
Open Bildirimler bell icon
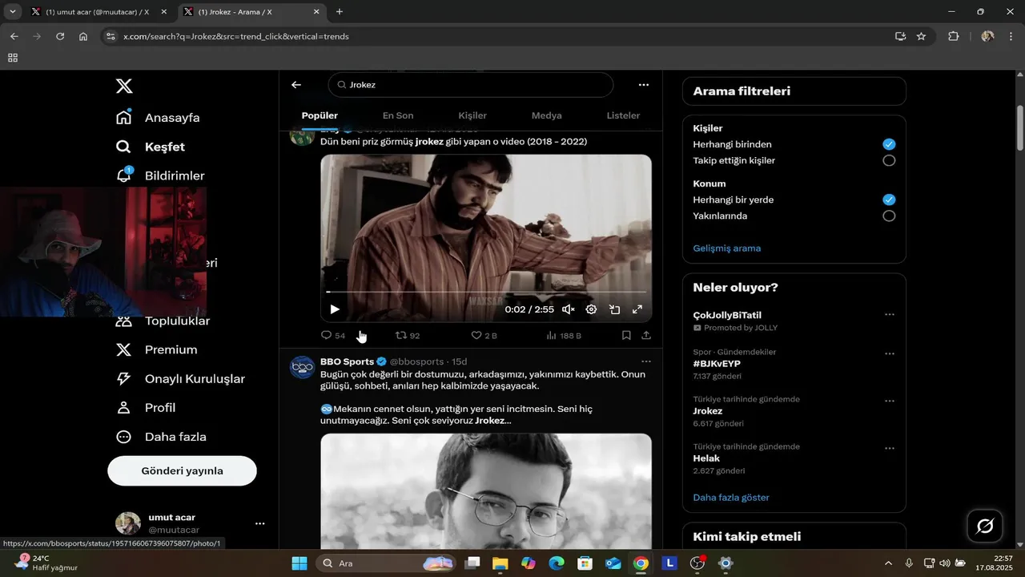(x=123, y=175)
